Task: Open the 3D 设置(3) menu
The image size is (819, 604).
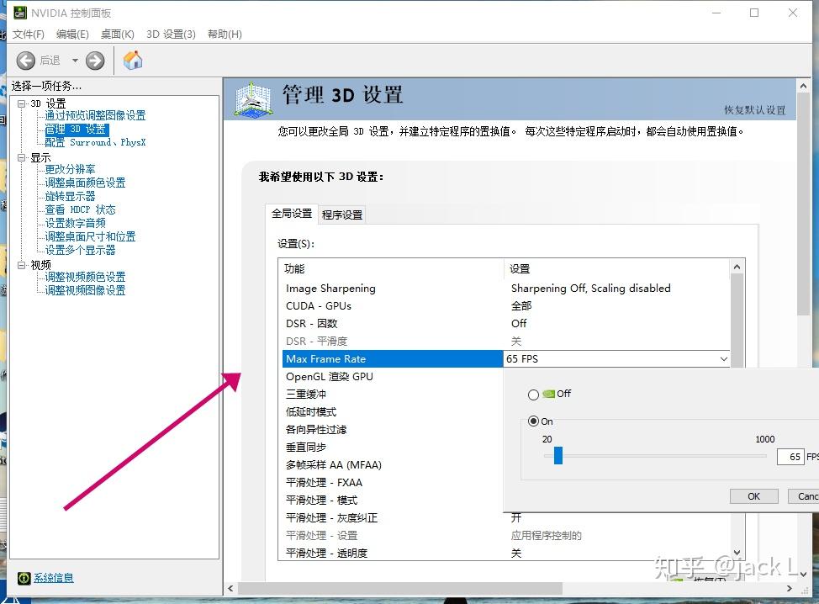Action: tap(171, 34)
